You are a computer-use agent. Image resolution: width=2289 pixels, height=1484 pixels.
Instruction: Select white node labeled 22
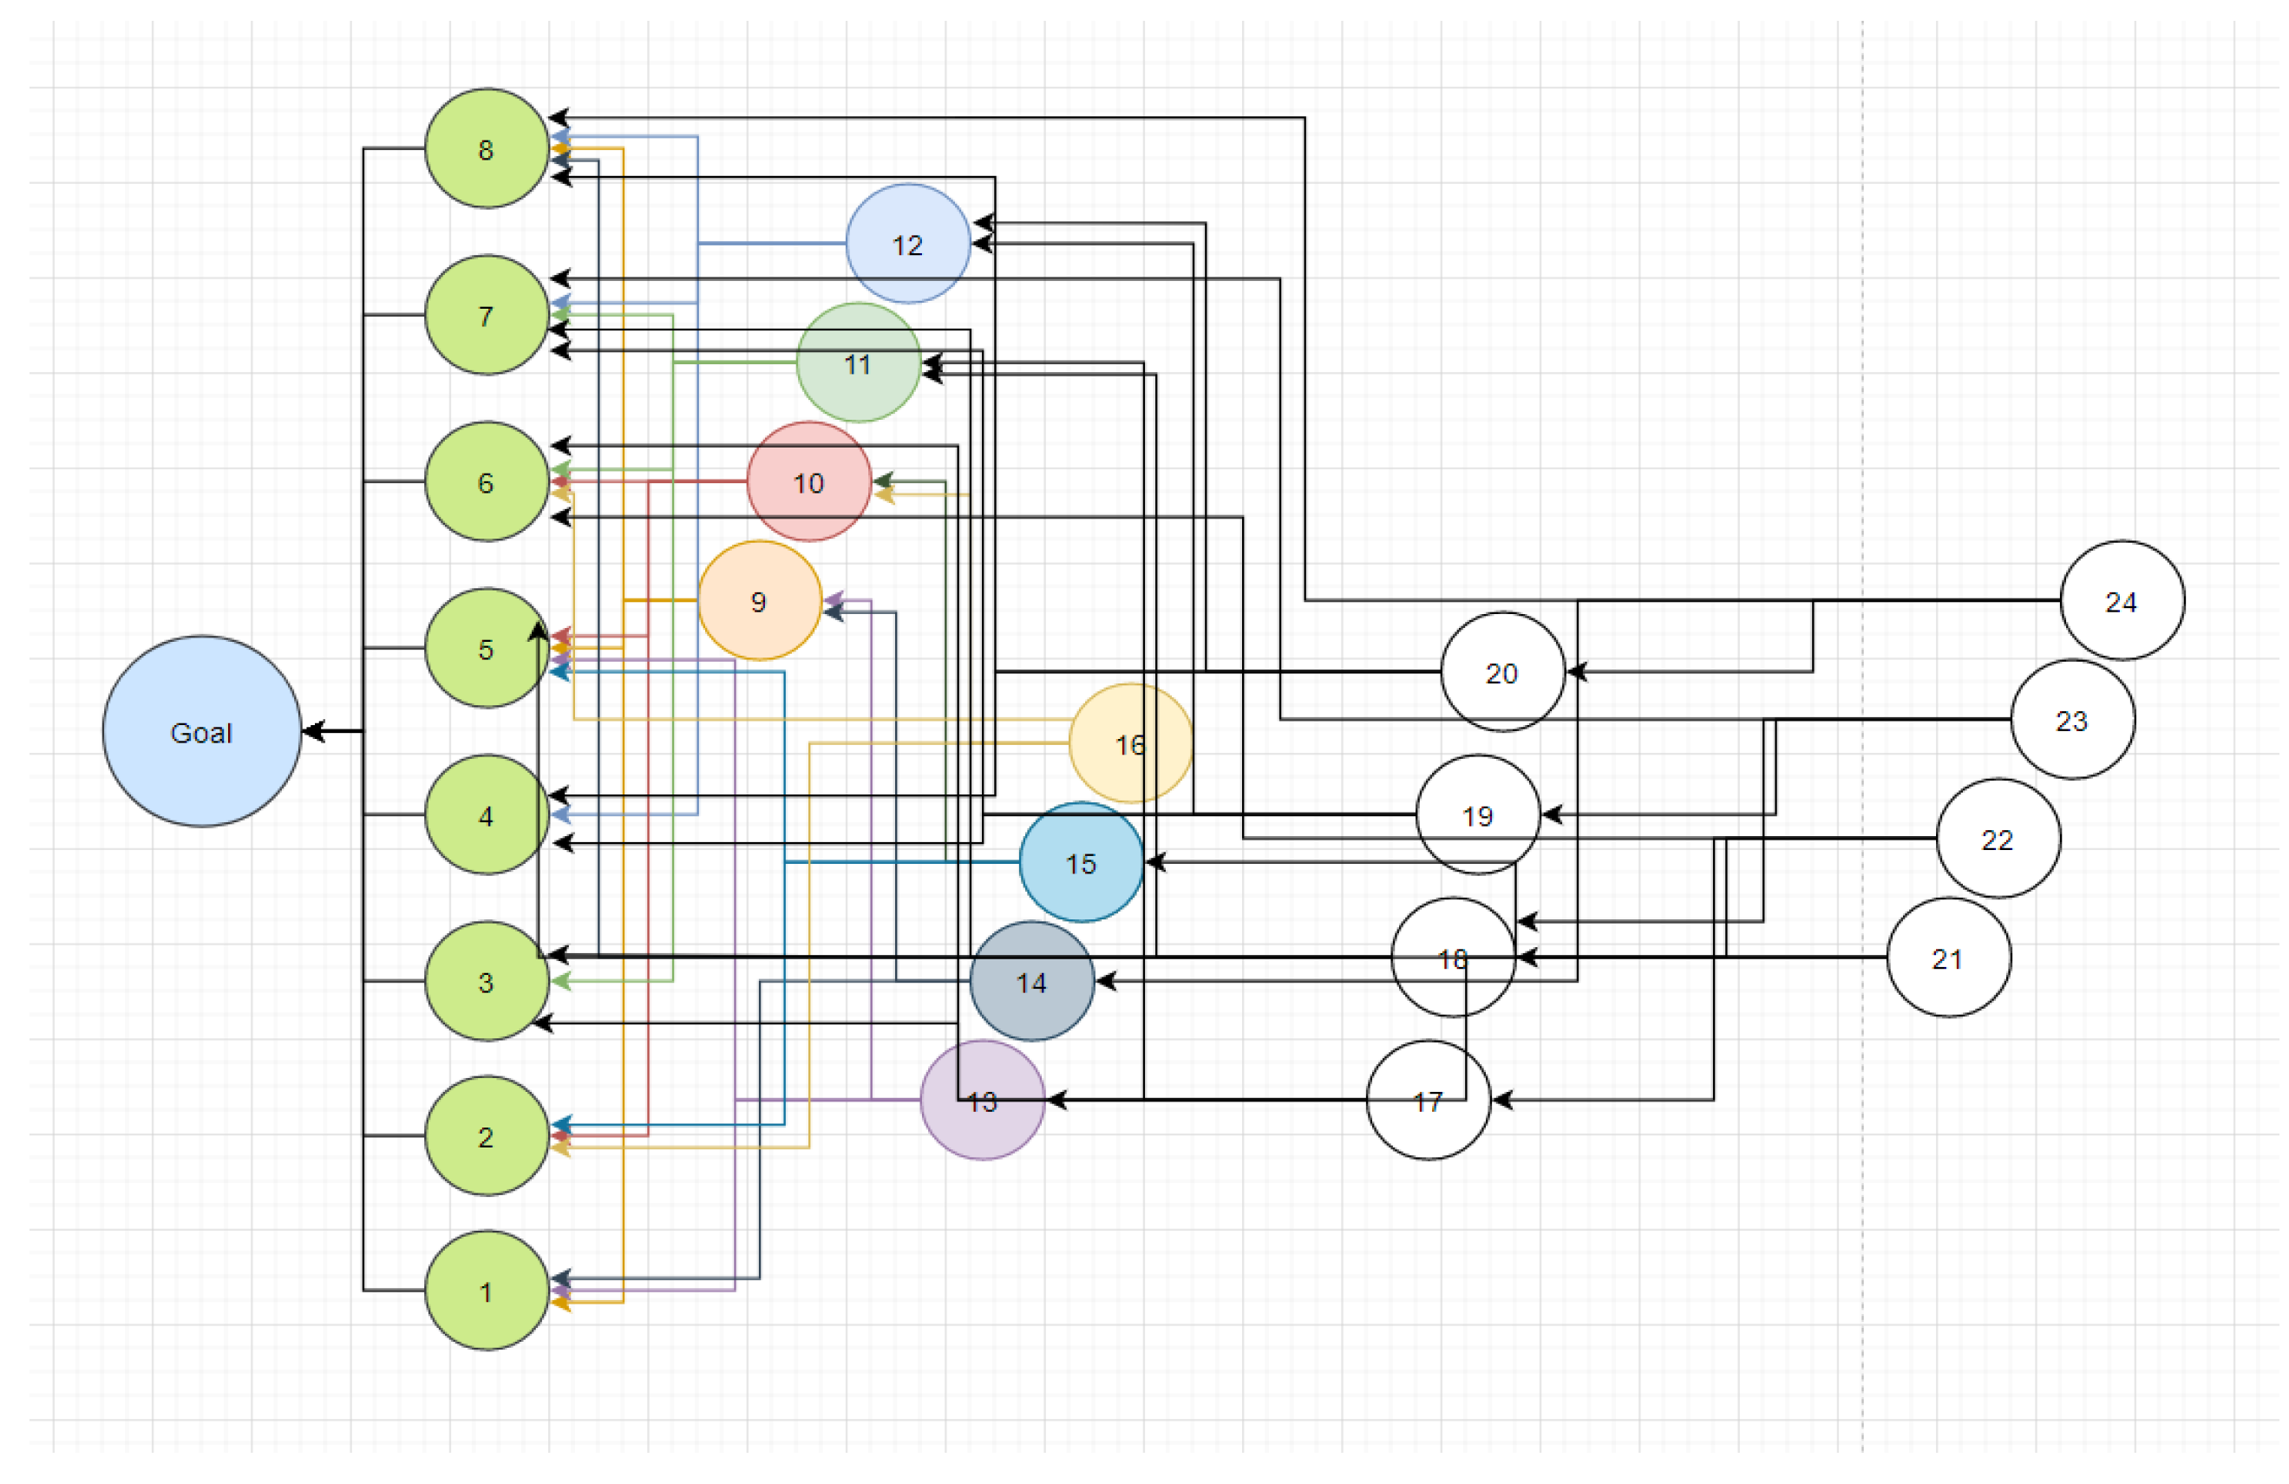(1998, 839)
